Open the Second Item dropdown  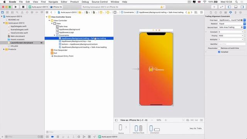[x=244, y=27]
